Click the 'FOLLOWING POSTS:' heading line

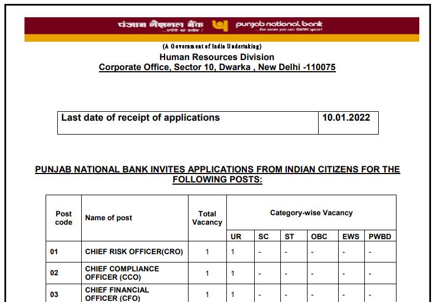tap(217, 179)
